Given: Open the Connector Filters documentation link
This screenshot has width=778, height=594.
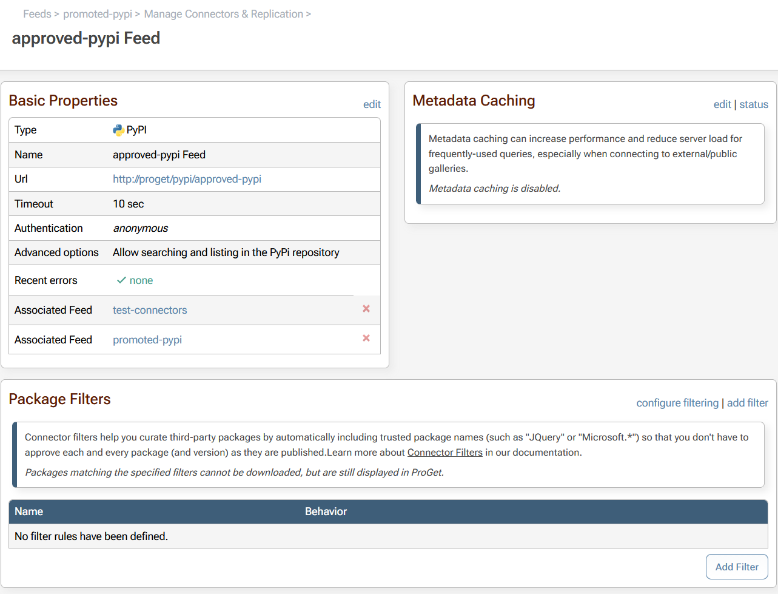Looking at the screenshot, I should click(444, 452).
